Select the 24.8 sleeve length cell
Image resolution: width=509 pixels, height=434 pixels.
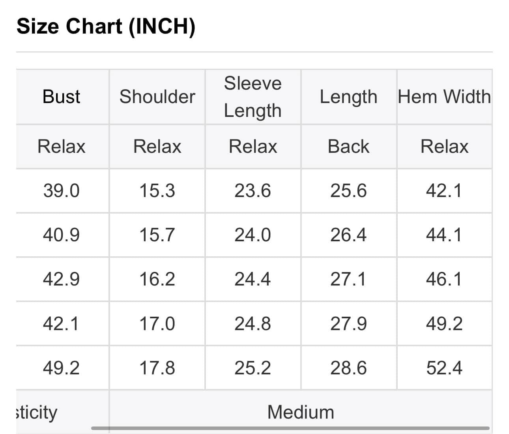[253, 323]
